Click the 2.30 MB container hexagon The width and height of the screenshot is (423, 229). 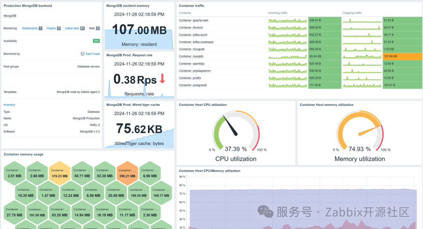(x=150, y=213)
